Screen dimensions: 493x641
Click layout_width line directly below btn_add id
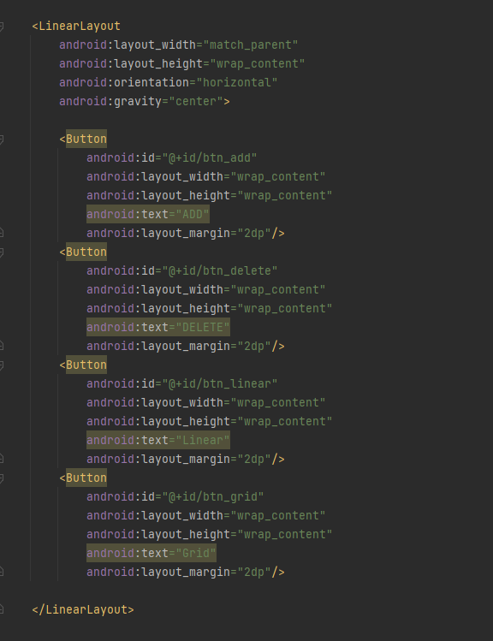pyautogui.click(x=206, y=176)
